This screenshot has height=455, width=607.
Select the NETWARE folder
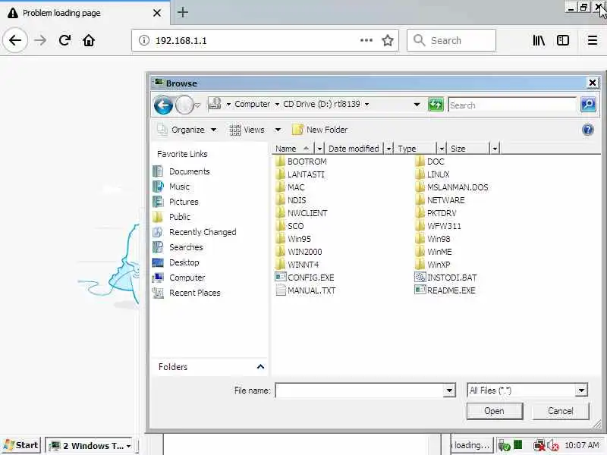tap(440, 200)
